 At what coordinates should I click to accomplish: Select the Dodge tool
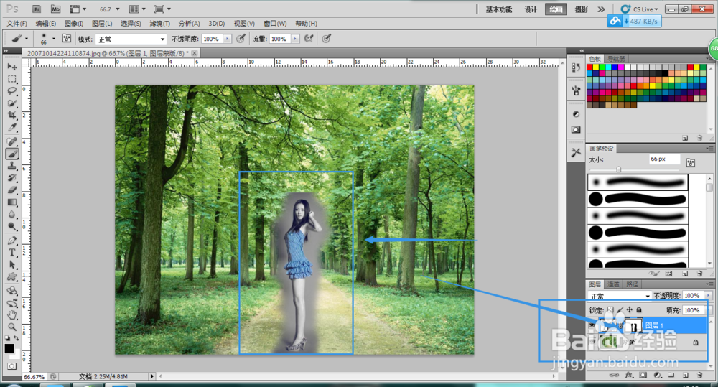pos(12,225)
